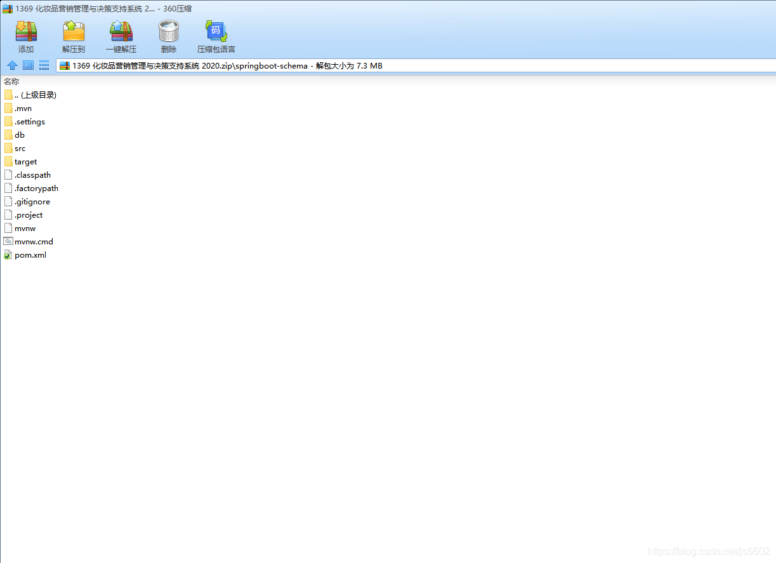This screenshot has height=563, width=776.
Task: Click the 解压到 (Extract to) icon
Action: [74, 31]
